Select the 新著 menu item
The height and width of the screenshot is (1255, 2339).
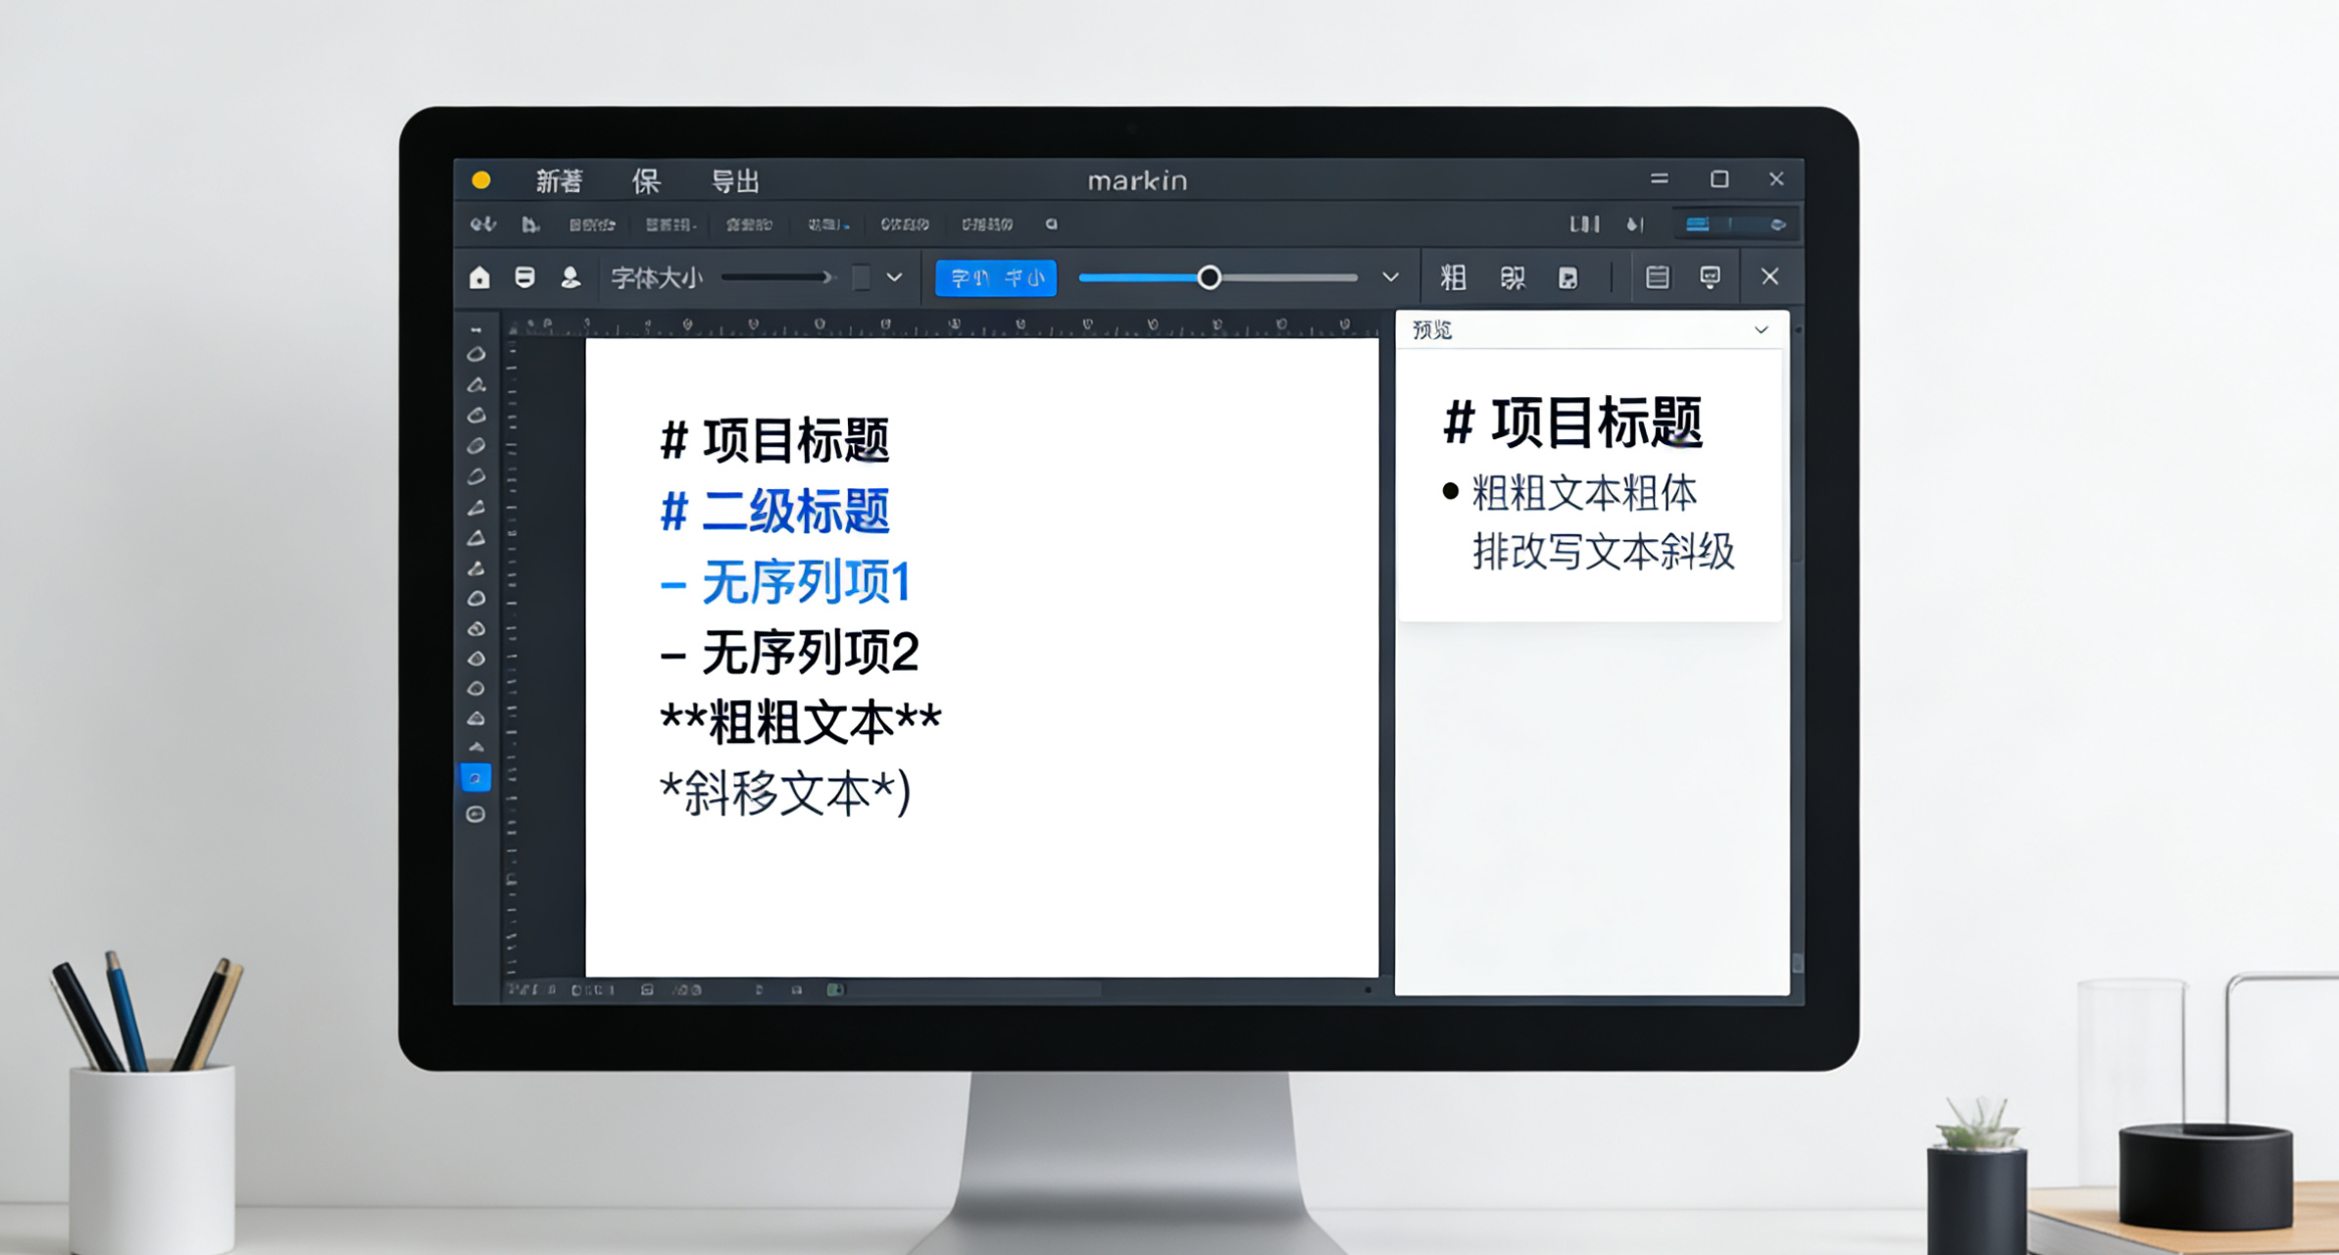[x=559, y=179]
